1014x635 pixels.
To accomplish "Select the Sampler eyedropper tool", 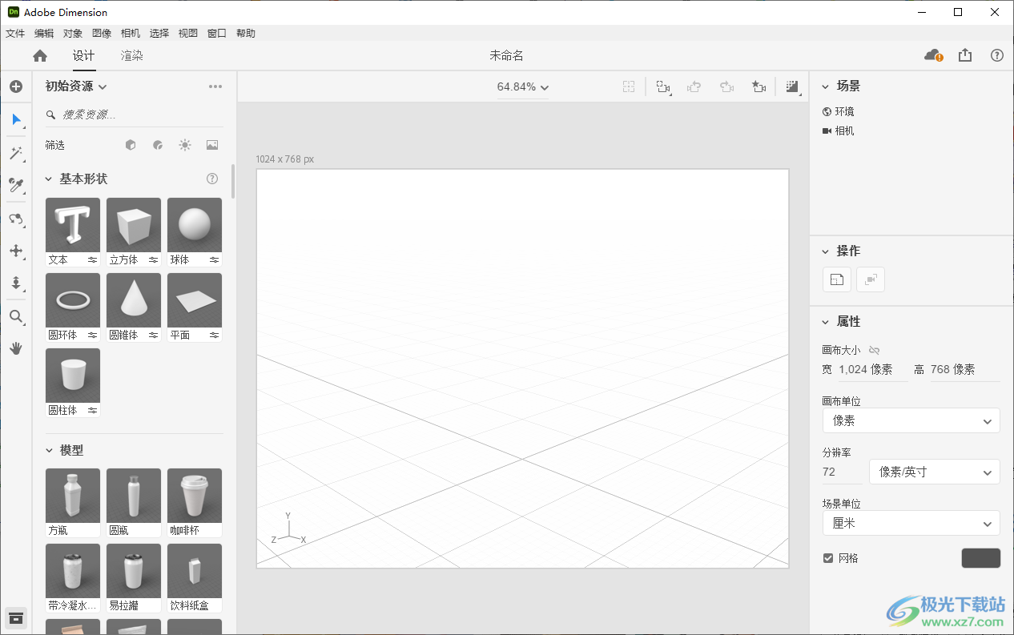I will point(16,186).
